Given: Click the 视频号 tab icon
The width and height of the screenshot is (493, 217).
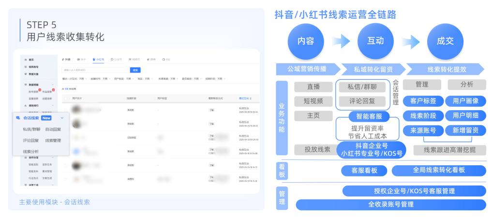Looking at the screenshot, I should pyautogui.click(x=130, y=59).
